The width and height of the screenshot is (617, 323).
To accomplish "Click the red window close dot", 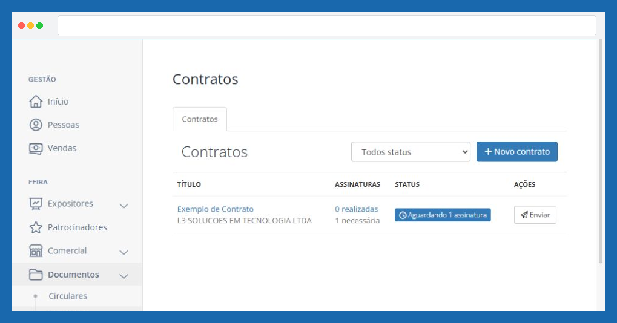I will pos(22,25).
